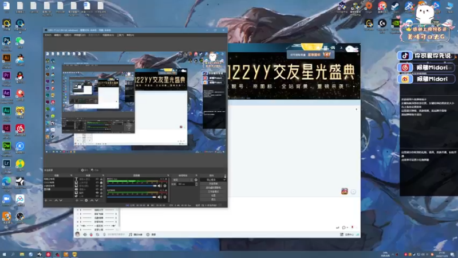Open the OBS transition type dropdown
The image size is (458, 258).
[183, 180]
